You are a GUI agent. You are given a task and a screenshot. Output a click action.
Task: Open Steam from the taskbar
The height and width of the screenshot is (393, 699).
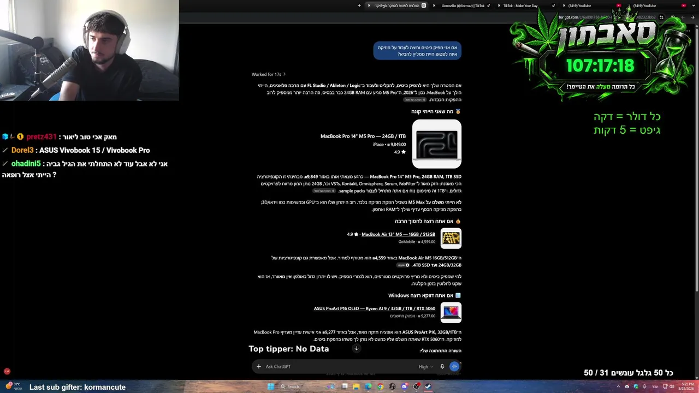pos(428,386)
